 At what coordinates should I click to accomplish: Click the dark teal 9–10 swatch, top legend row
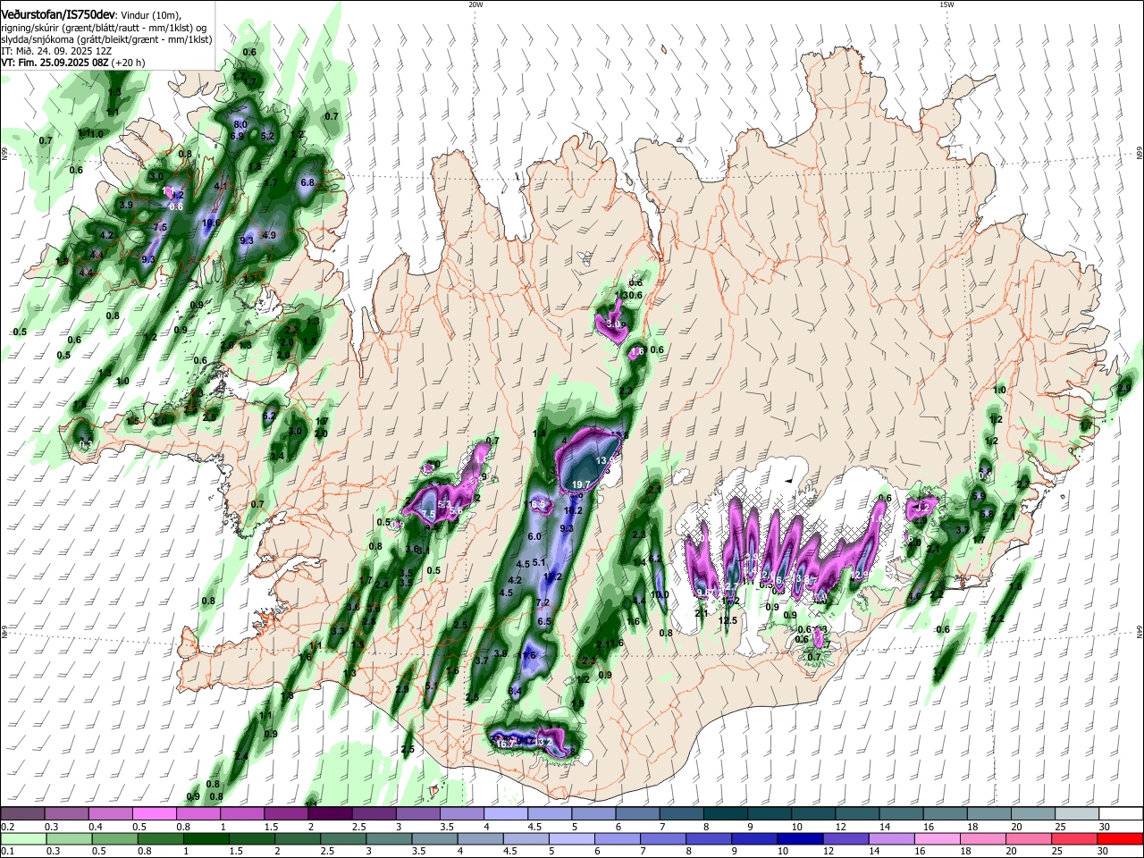tap(770, 814)
